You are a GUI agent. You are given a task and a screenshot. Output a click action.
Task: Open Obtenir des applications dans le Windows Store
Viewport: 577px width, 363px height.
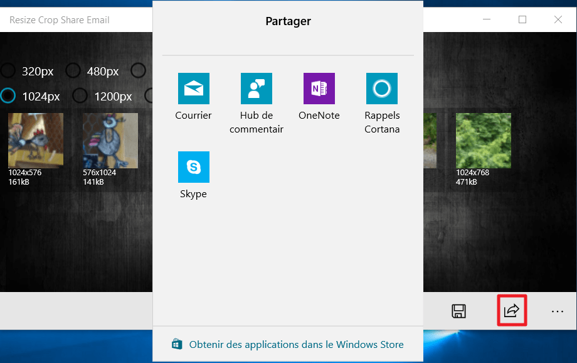click(296, 345)
